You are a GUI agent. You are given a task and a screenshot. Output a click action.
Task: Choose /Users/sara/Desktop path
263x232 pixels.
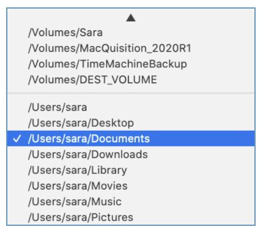pyautogui.click(x=131, y=123)
